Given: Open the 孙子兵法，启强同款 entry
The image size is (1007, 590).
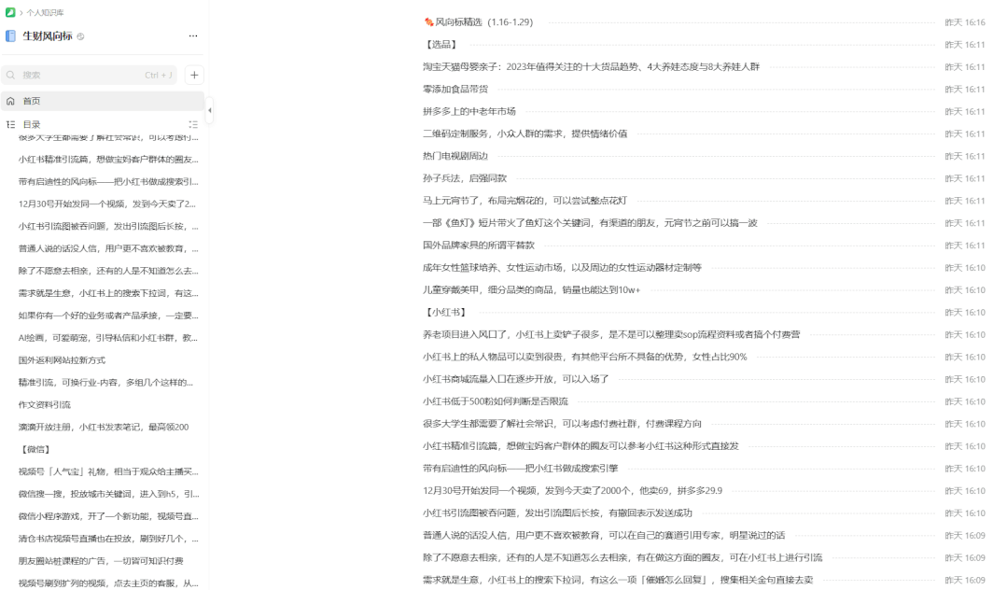Looking at the screenshot, I should click(465, 178).
